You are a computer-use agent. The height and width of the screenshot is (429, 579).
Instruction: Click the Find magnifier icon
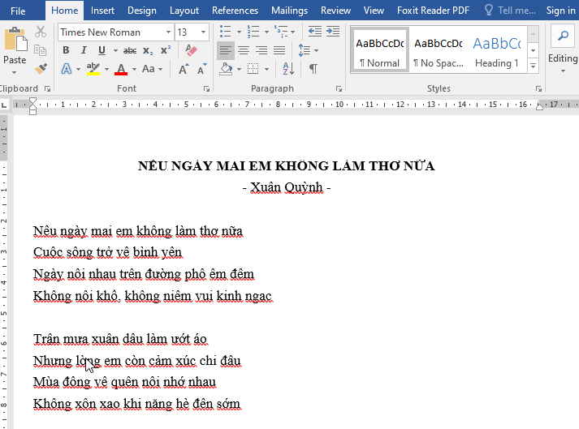coord(563,36)
